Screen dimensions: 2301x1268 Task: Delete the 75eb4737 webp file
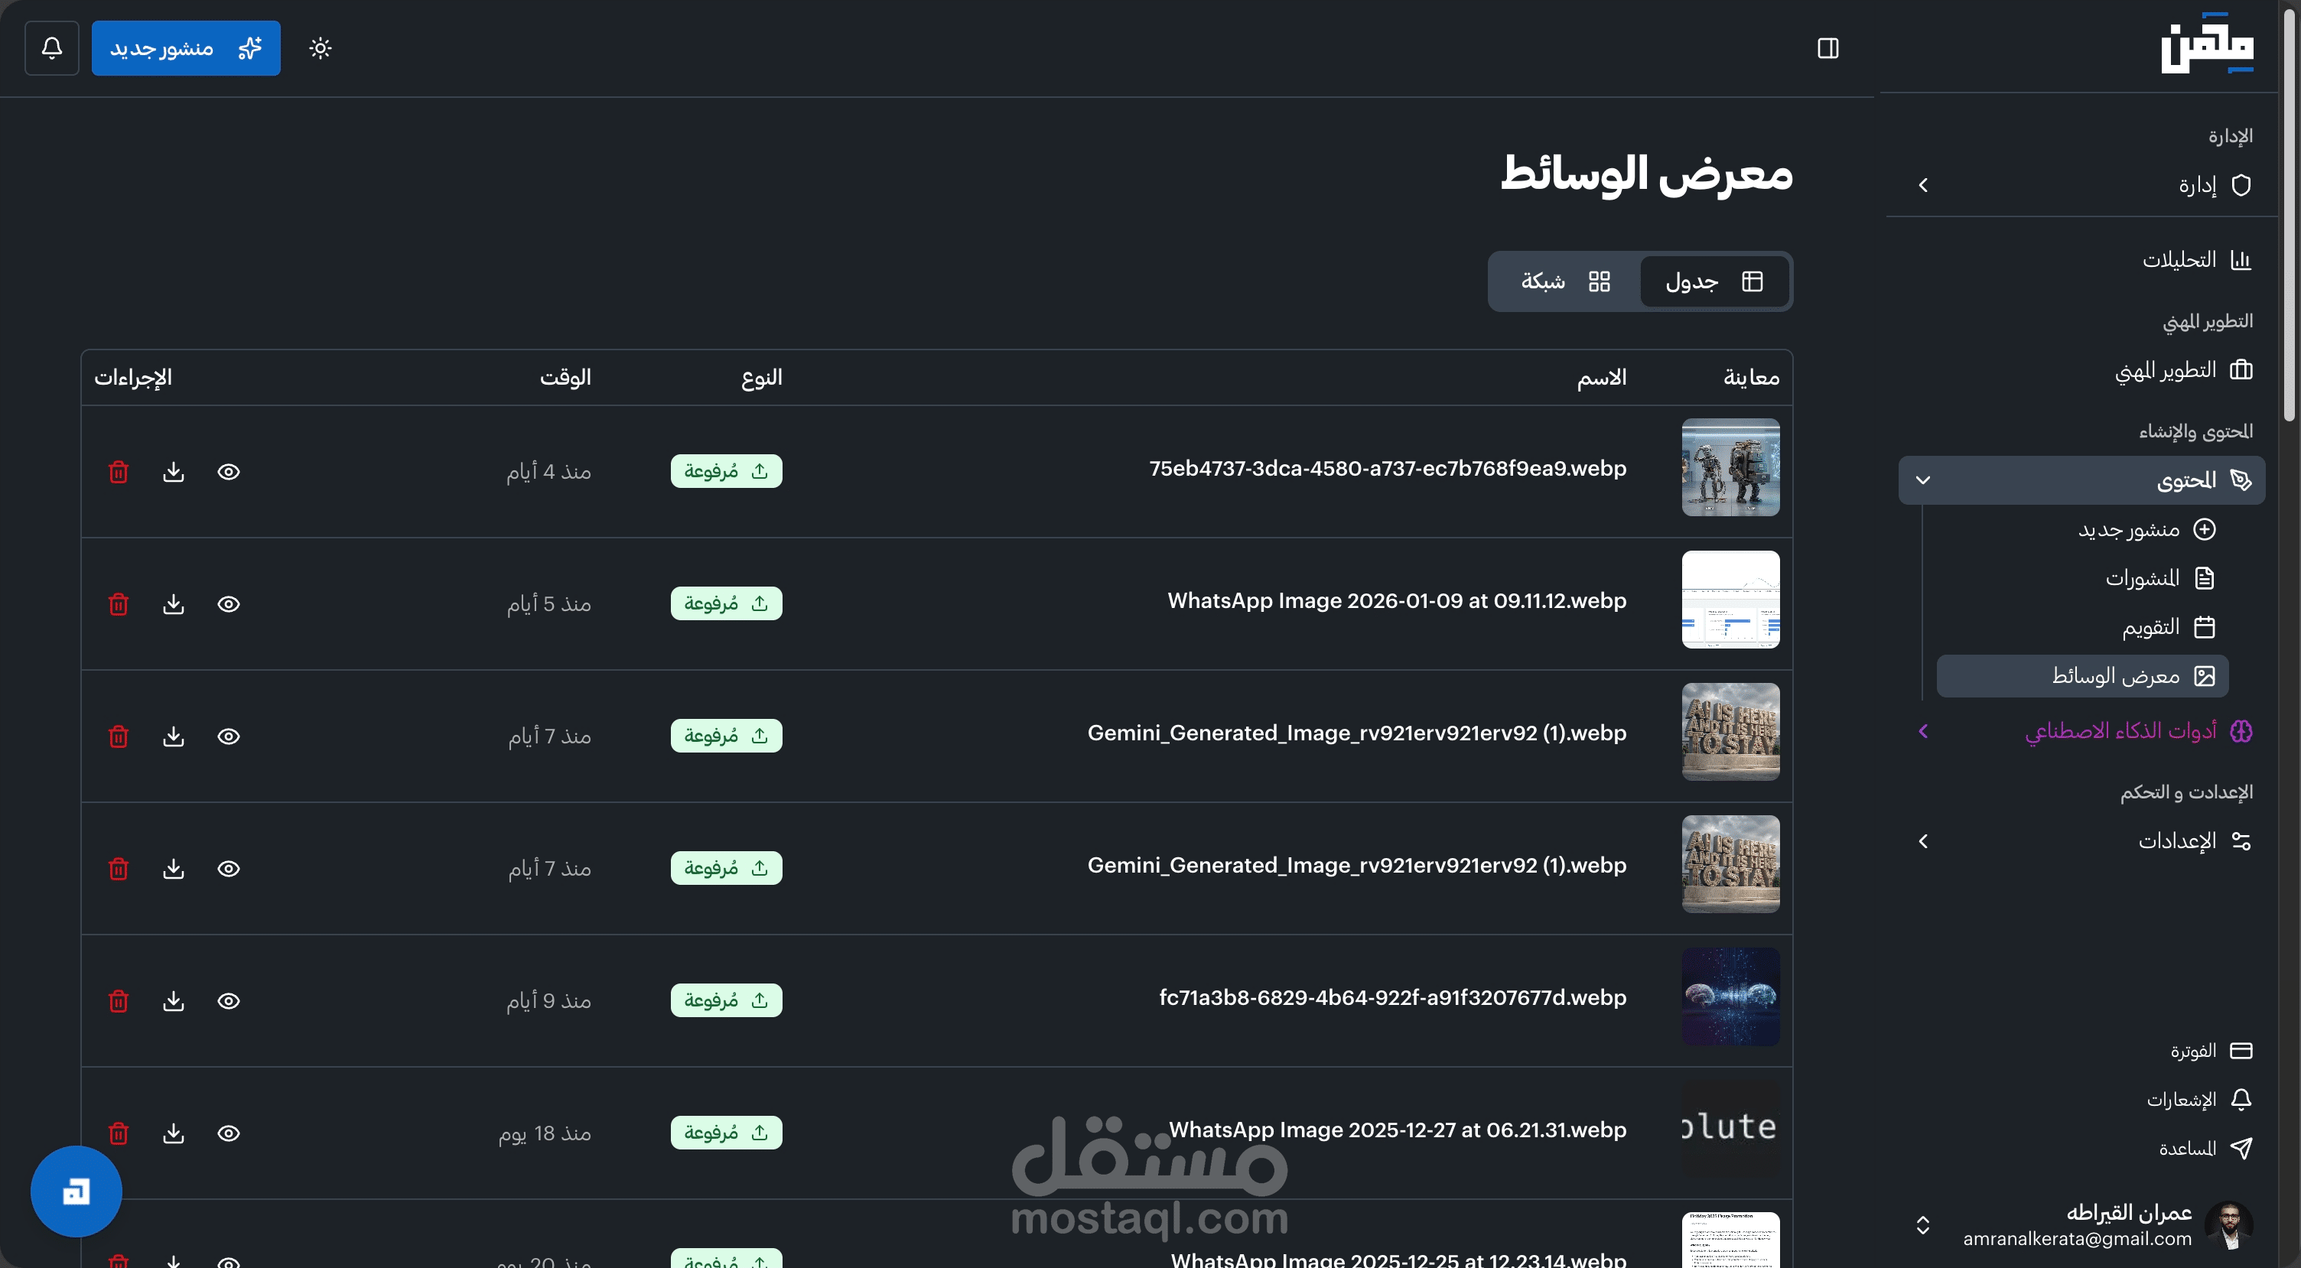tap(118, 471)
